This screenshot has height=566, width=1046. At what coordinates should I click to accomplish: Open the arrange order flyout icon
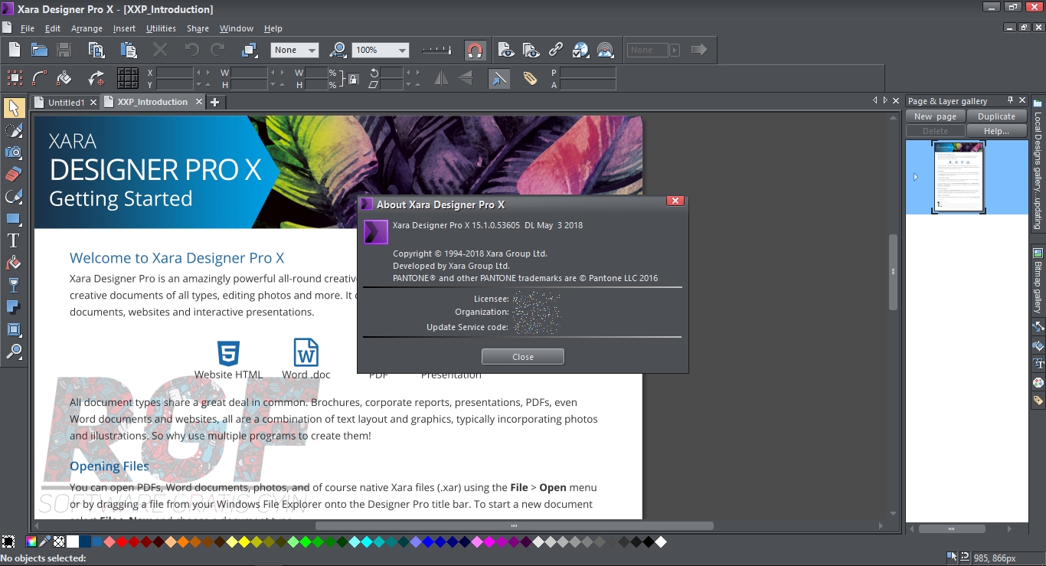click(249, 50)
